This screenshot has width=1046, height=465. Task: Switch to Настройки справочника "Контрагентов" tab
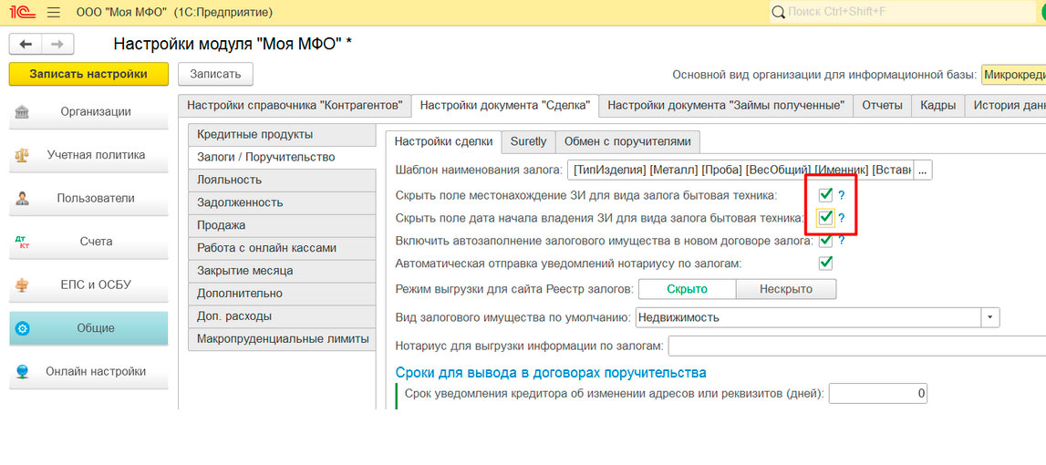(x=295, y=105)
